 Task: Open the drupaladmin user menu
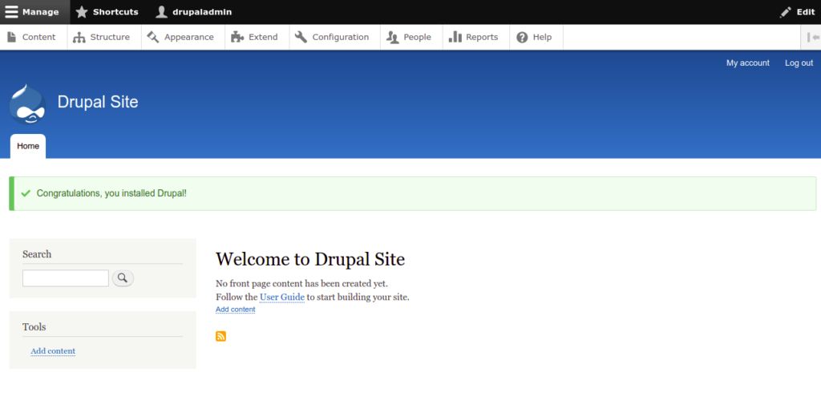[194, 12]
